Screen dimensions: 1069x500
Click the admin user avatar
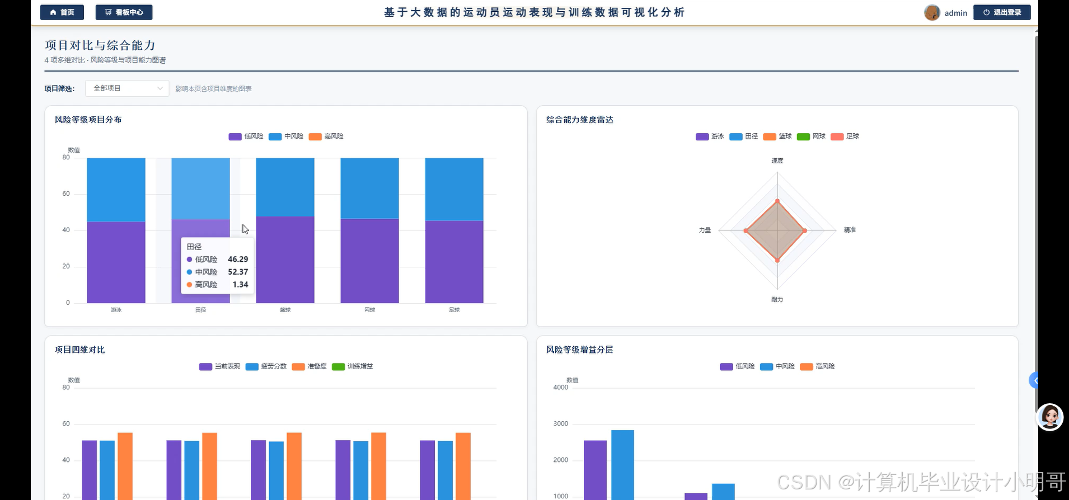click(x=932, y=12)
